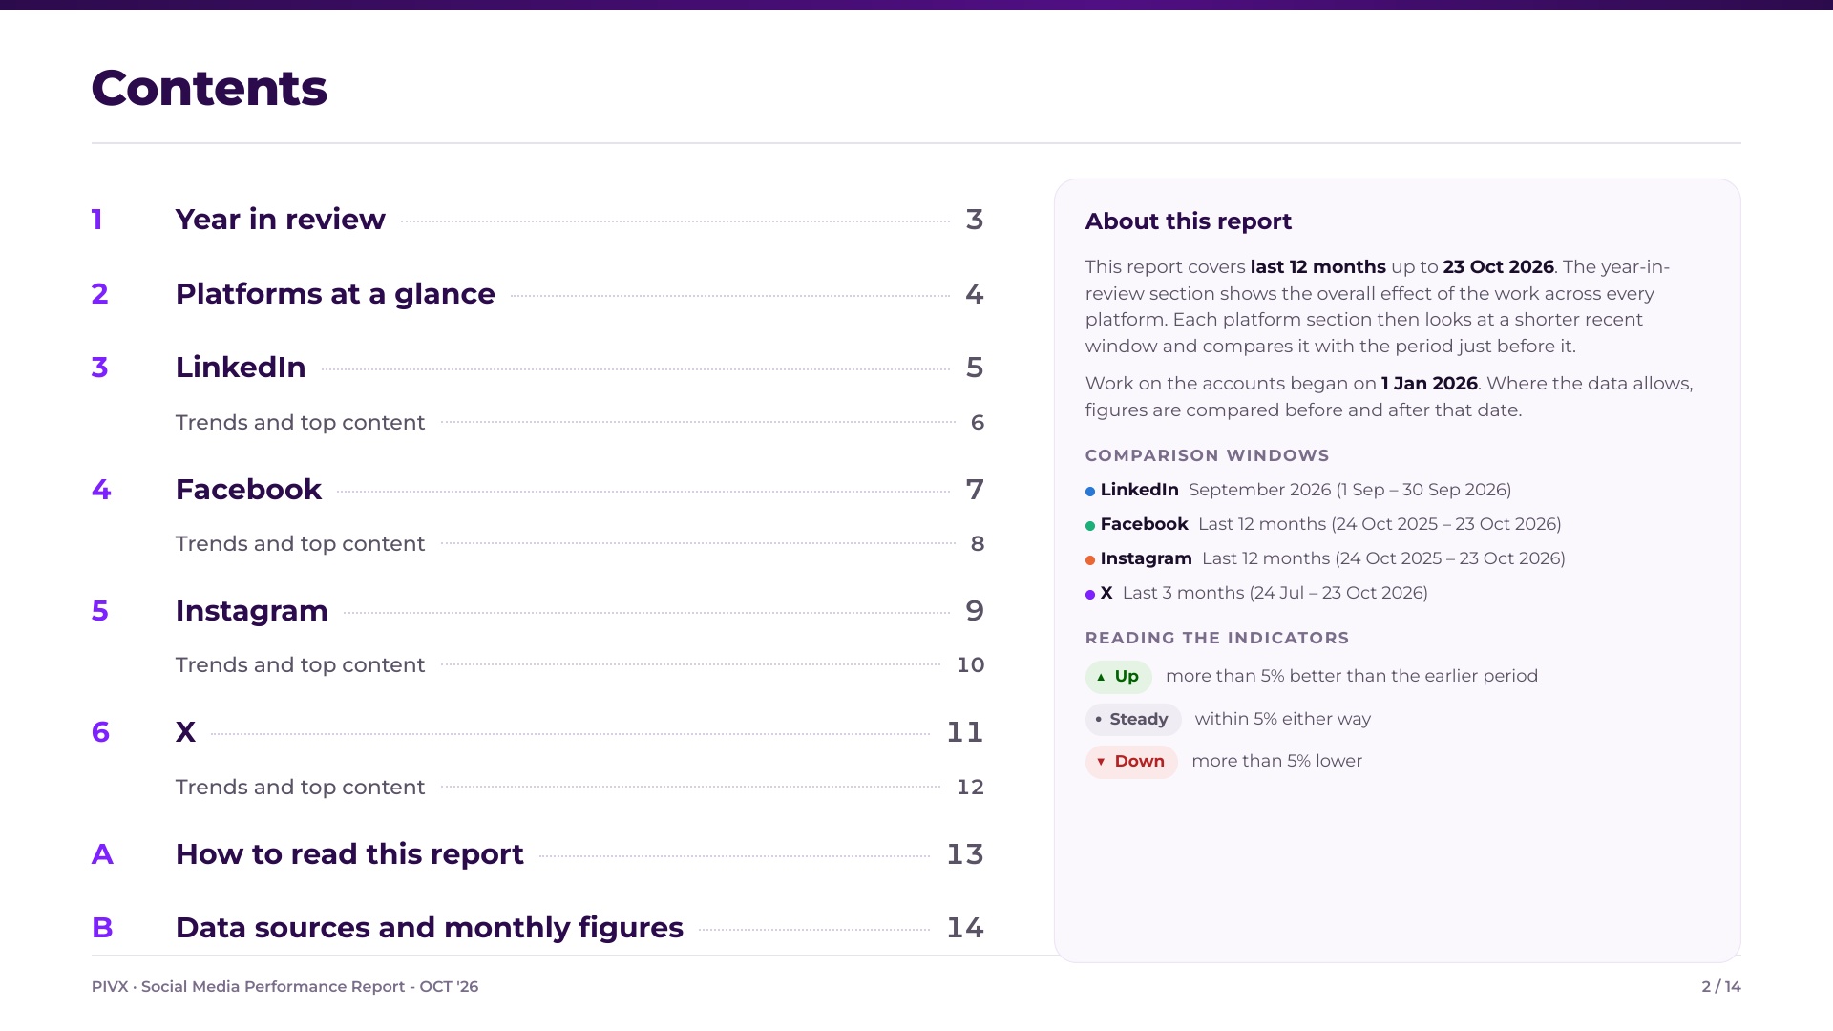The height and width of the screenshot is (1031, 1833).
Task: Click the orange Instagram legend dot
Action: click(x=1090, y=560)
